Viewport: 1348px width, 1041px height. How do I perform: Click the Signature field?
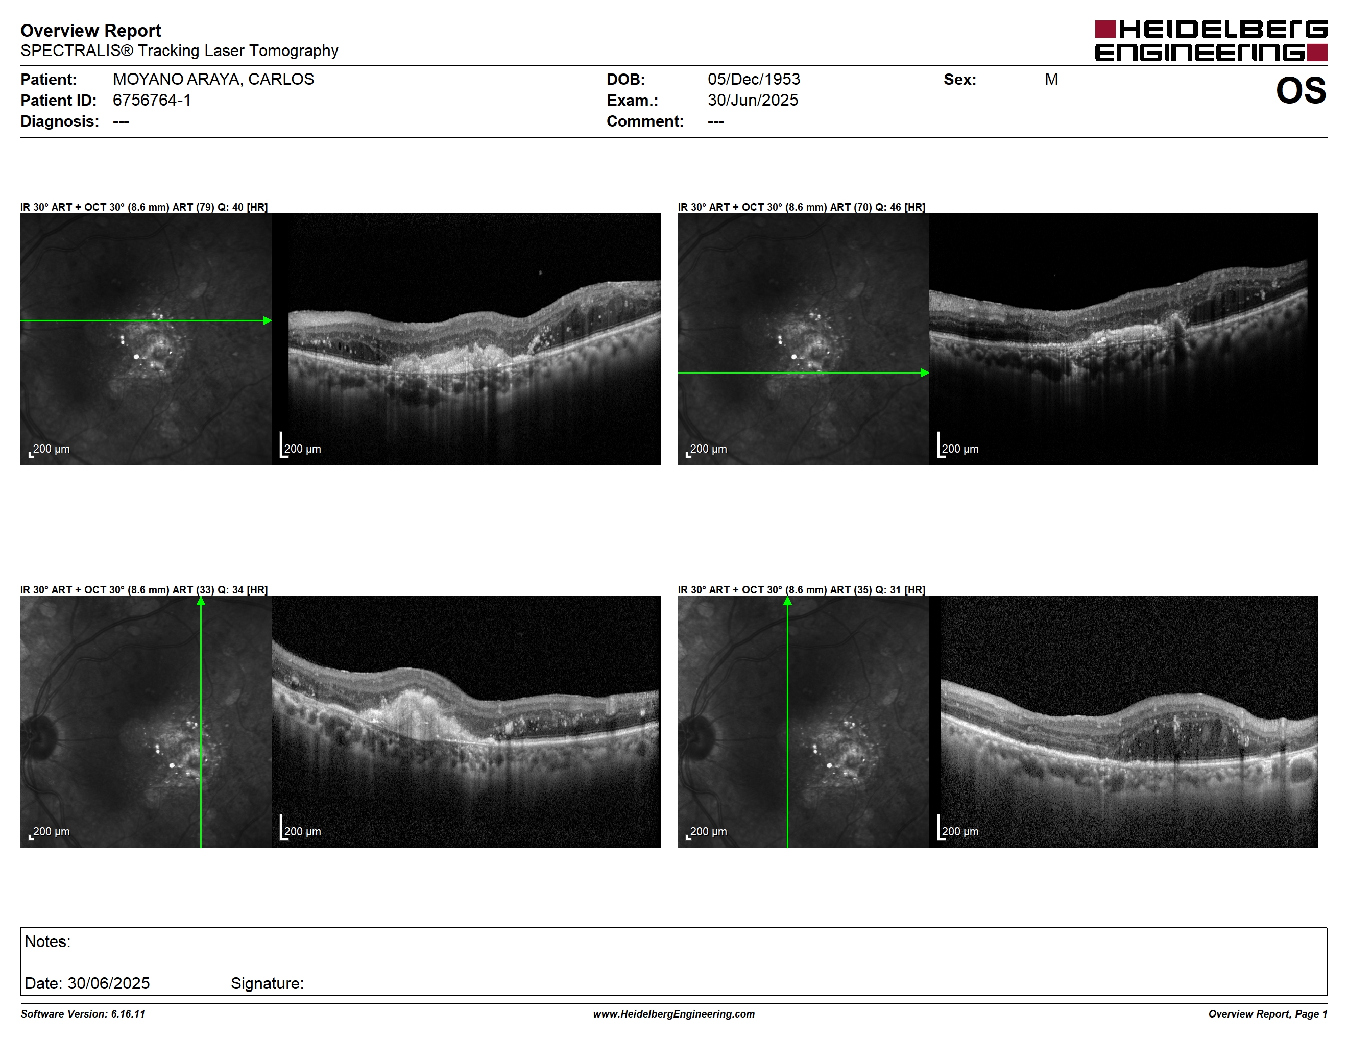point(267,983)
